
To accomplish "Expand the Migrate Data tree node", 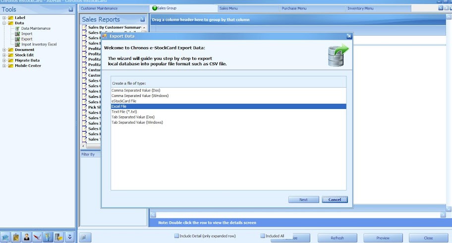I will [x=4, y=60].
